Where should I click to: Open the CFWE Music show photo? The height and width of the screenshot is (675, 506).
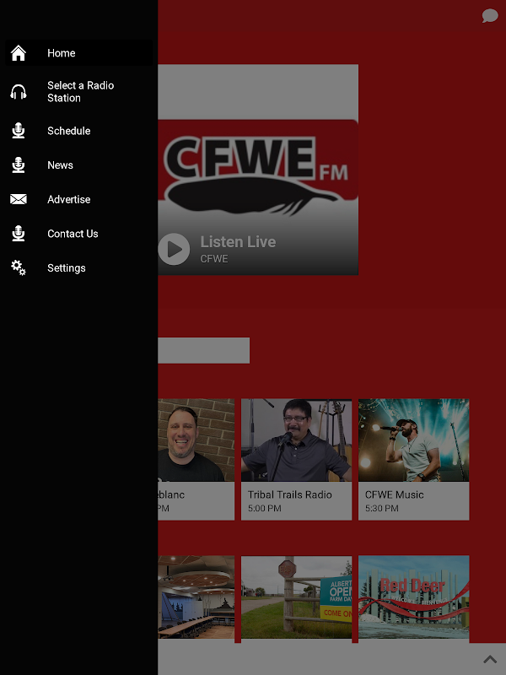[x=413, y=440]
